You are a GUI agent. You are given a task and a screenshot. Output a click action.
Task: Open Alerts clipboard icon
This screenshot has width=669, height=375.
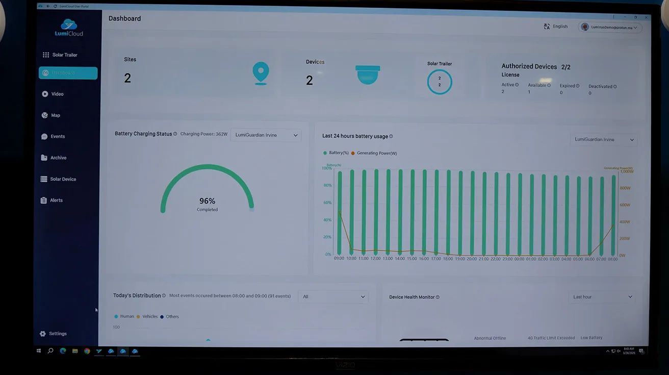(44, 201)
